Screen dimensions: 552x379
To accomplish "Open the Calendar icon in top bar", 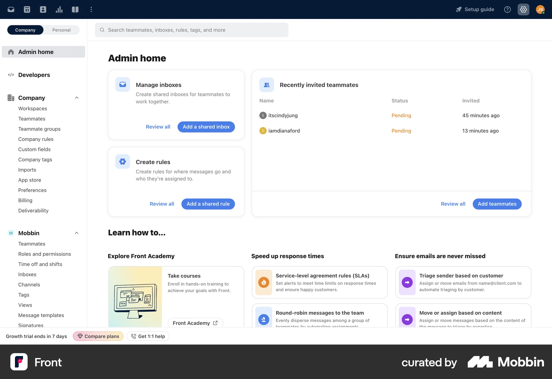I will coord(27,9).
